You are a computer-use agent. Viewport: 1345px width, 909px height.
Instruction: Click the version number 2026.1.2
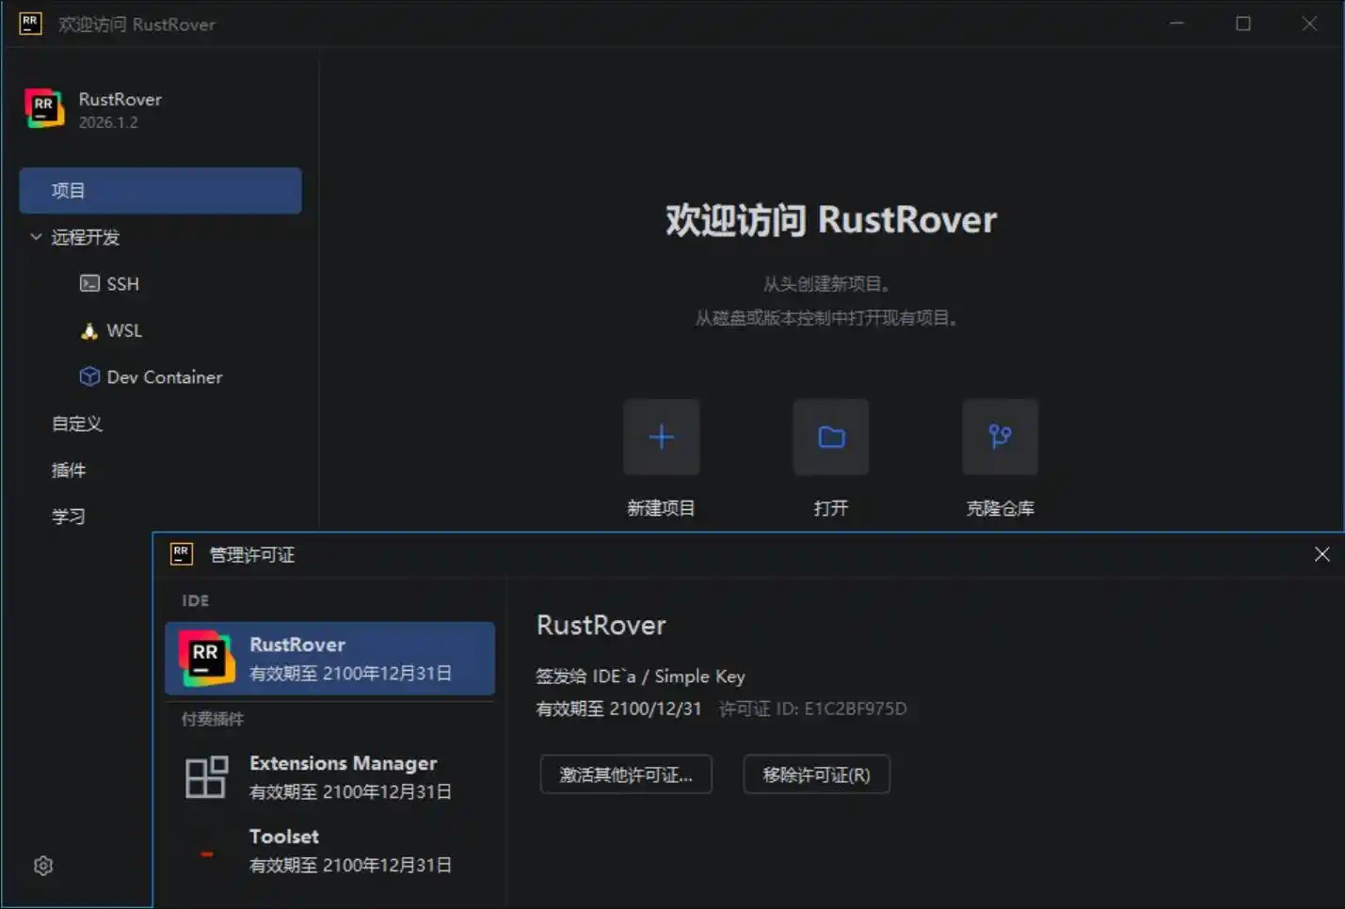pos(108,122)
